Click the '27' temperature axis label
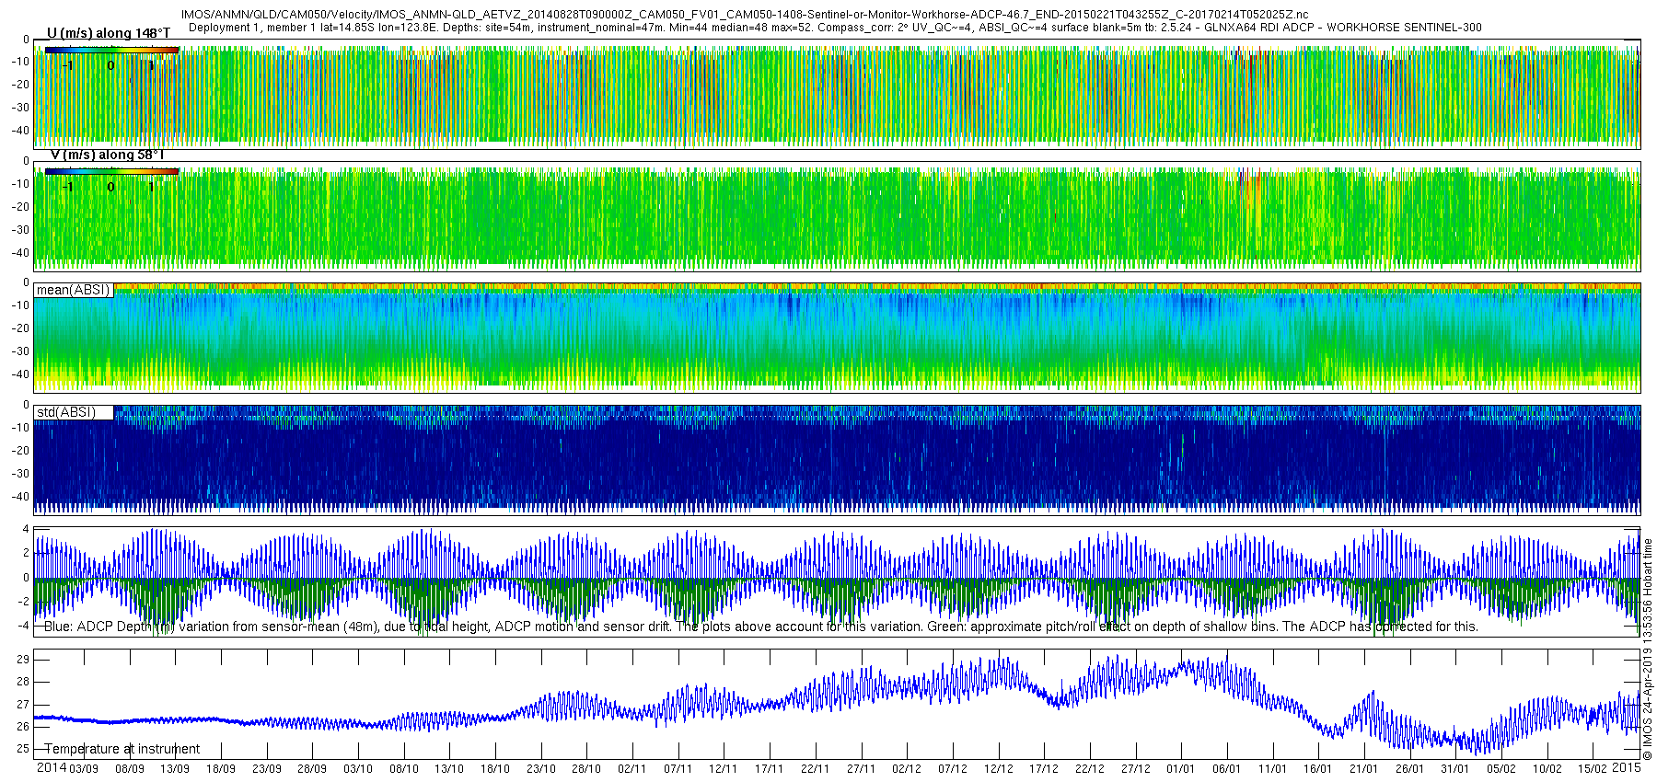Screen dimensions: 1657x782 (x=23, y=705)
